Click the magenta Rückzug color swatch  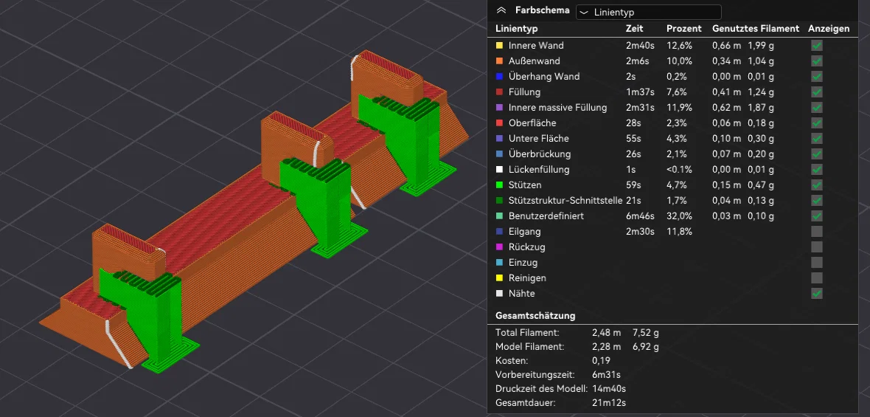(499, 247)
